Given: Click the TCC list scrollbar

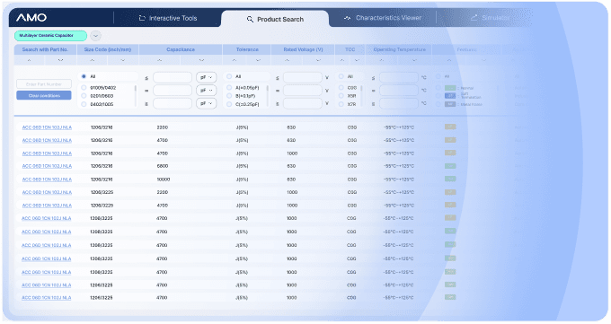Looking at the screenshot, I should point(361,95).
